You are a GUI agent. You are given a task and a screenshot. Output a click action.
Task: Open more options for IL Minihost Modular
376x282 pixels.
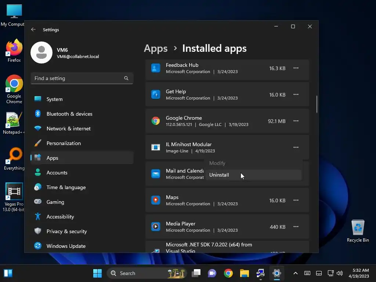tap(296, 147)
